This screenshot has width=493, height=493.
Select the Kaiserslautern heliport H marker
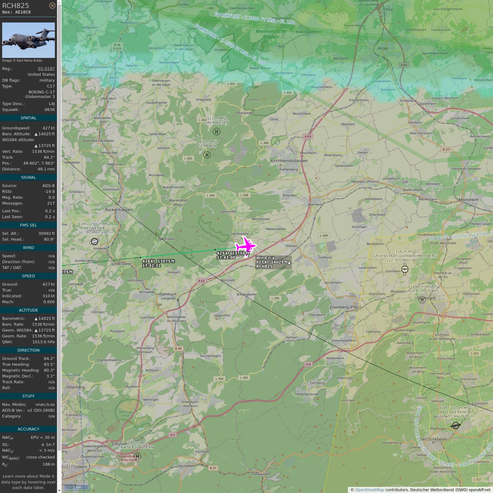[137, 456]
